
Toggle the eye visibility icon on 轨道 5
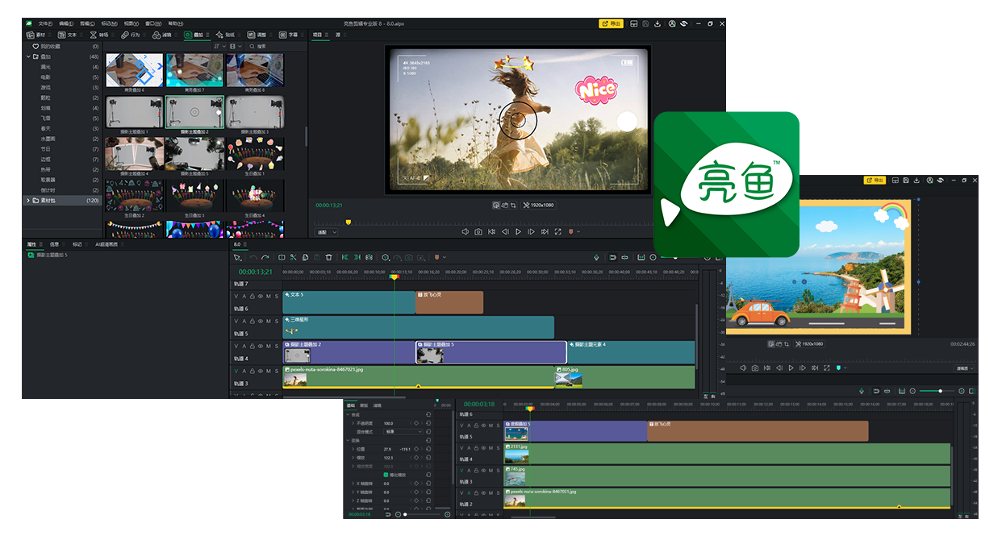click(261, 322)
